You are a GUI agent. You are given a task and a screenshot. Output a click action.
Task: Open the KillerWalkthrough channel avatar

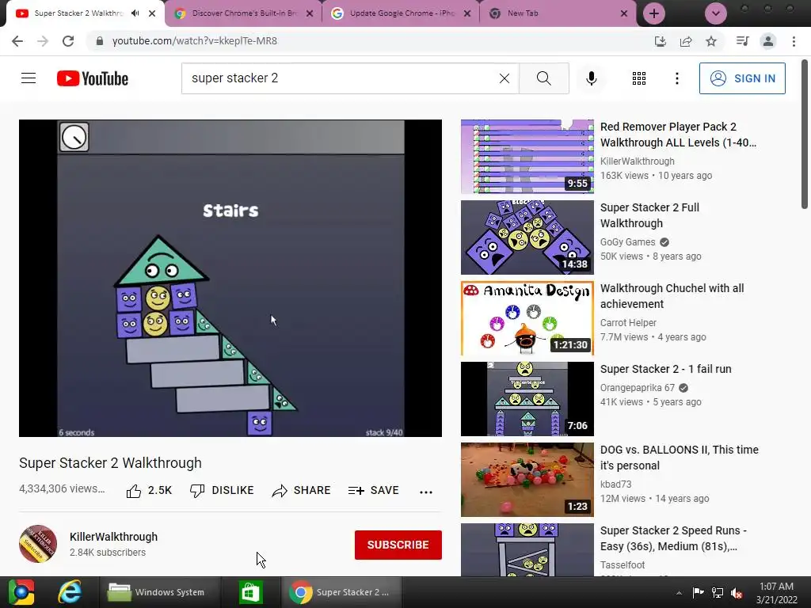click(38, 544)
